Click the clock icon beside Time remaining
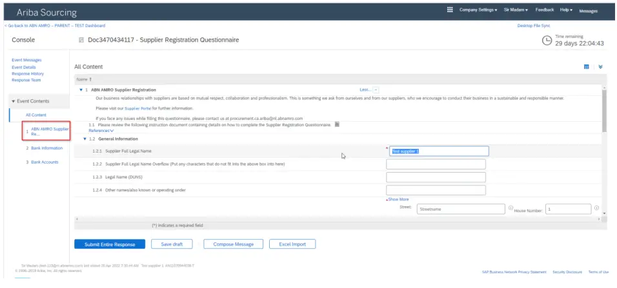Screen dimensions: 617x288 click(x=547, y=40)
